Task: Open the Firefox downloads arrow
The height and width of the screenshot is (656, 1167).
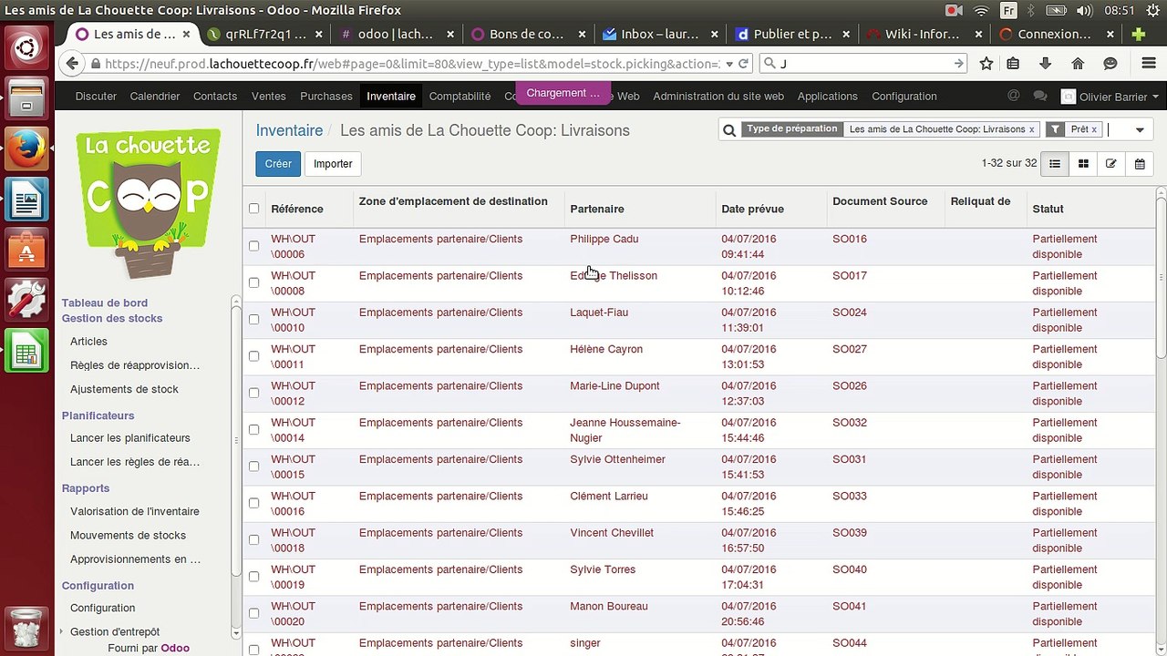Action: pyautogui.click(x=1046, y=64)
